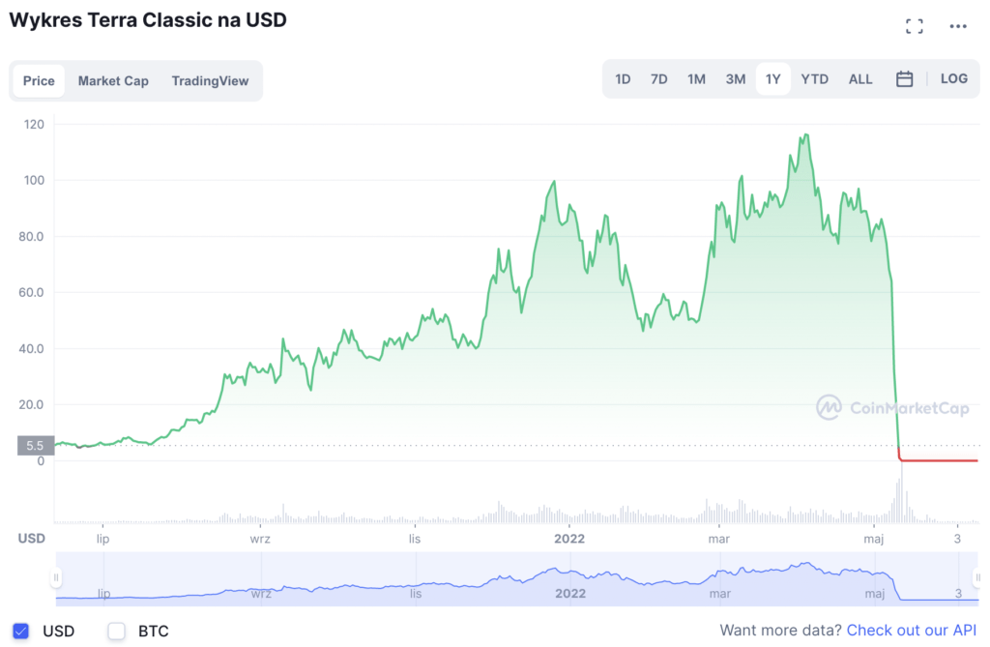Toggle LOG scale on the chart
This screenshot has height=647, width=990.
coord(953,78)
